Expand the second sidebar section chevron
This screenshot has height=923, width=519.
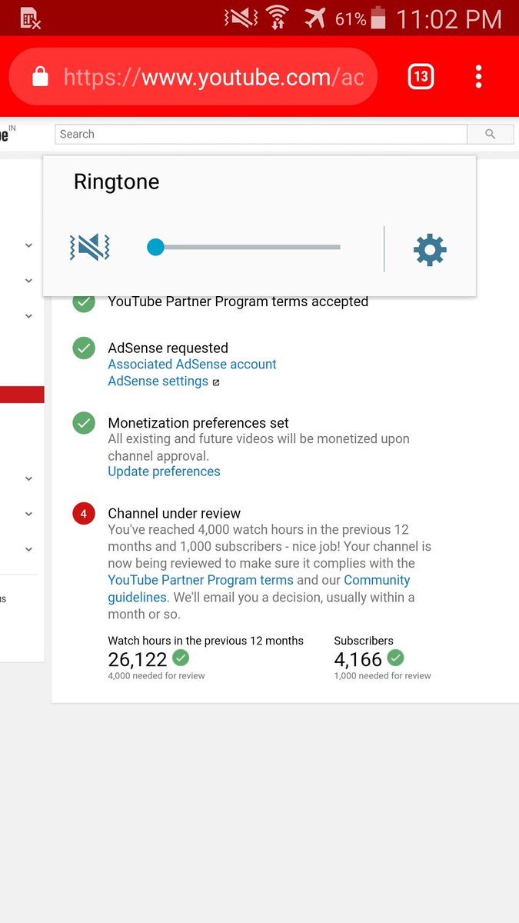coord(28,281)
